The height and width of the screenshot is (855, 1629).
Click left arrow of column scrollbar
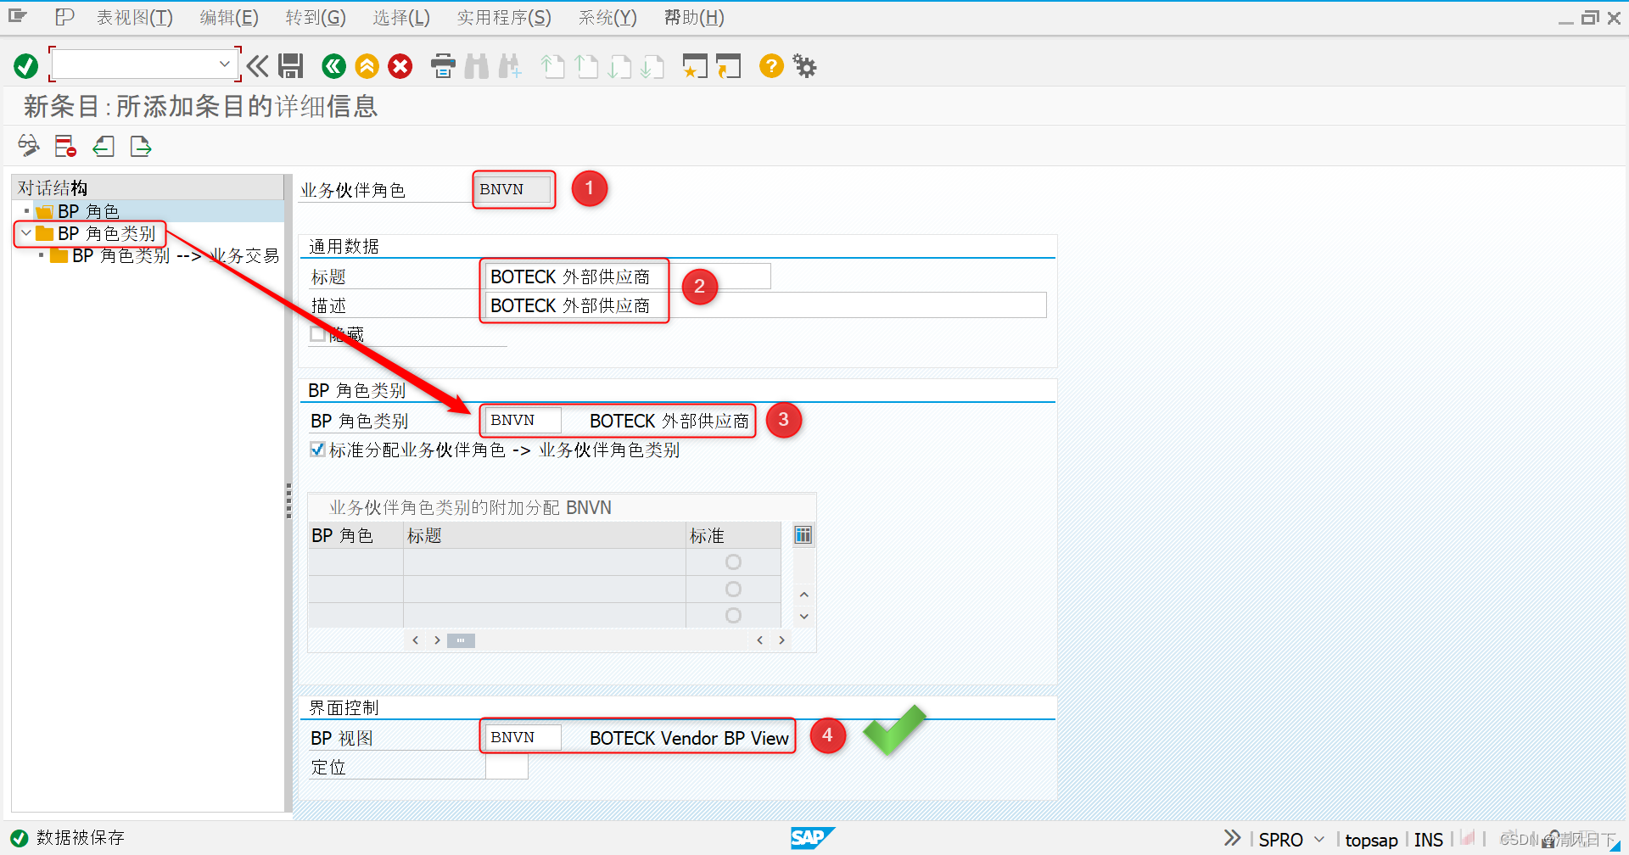(x=415, y=640)
